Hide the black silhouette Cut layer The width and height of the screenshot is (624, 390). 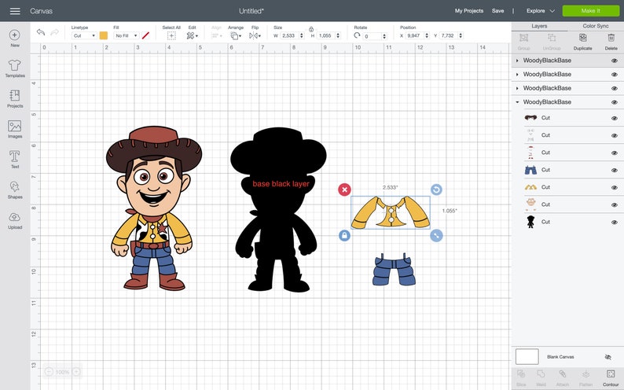click(x=614, y=223)
